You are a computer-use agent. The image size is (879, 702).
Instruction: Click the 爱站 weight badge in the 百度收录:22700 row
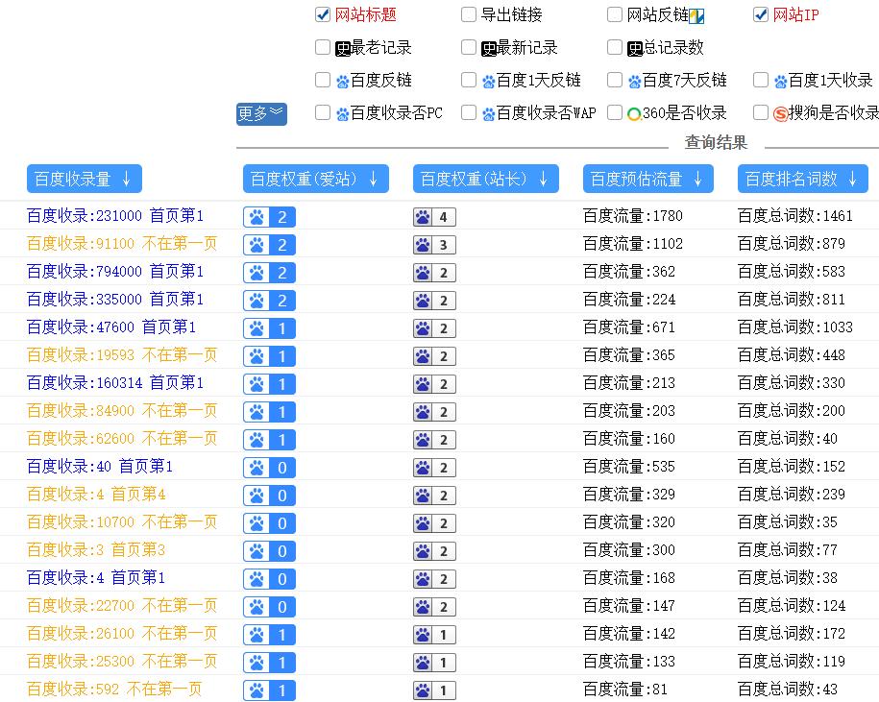click(x=269, y=607)
